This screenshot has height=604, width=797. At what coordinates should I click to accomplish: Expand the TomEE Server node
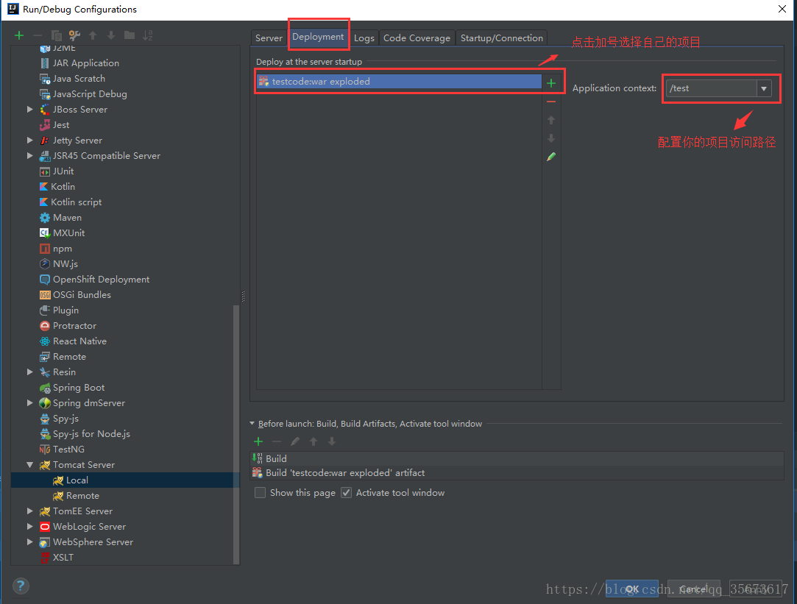pos(29,511)
